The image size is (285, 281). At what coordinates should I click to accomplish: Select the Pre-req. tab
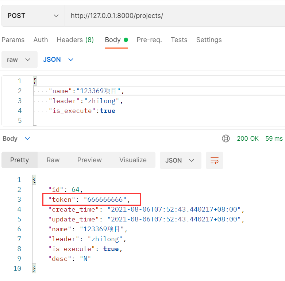(x=149, y=40)
